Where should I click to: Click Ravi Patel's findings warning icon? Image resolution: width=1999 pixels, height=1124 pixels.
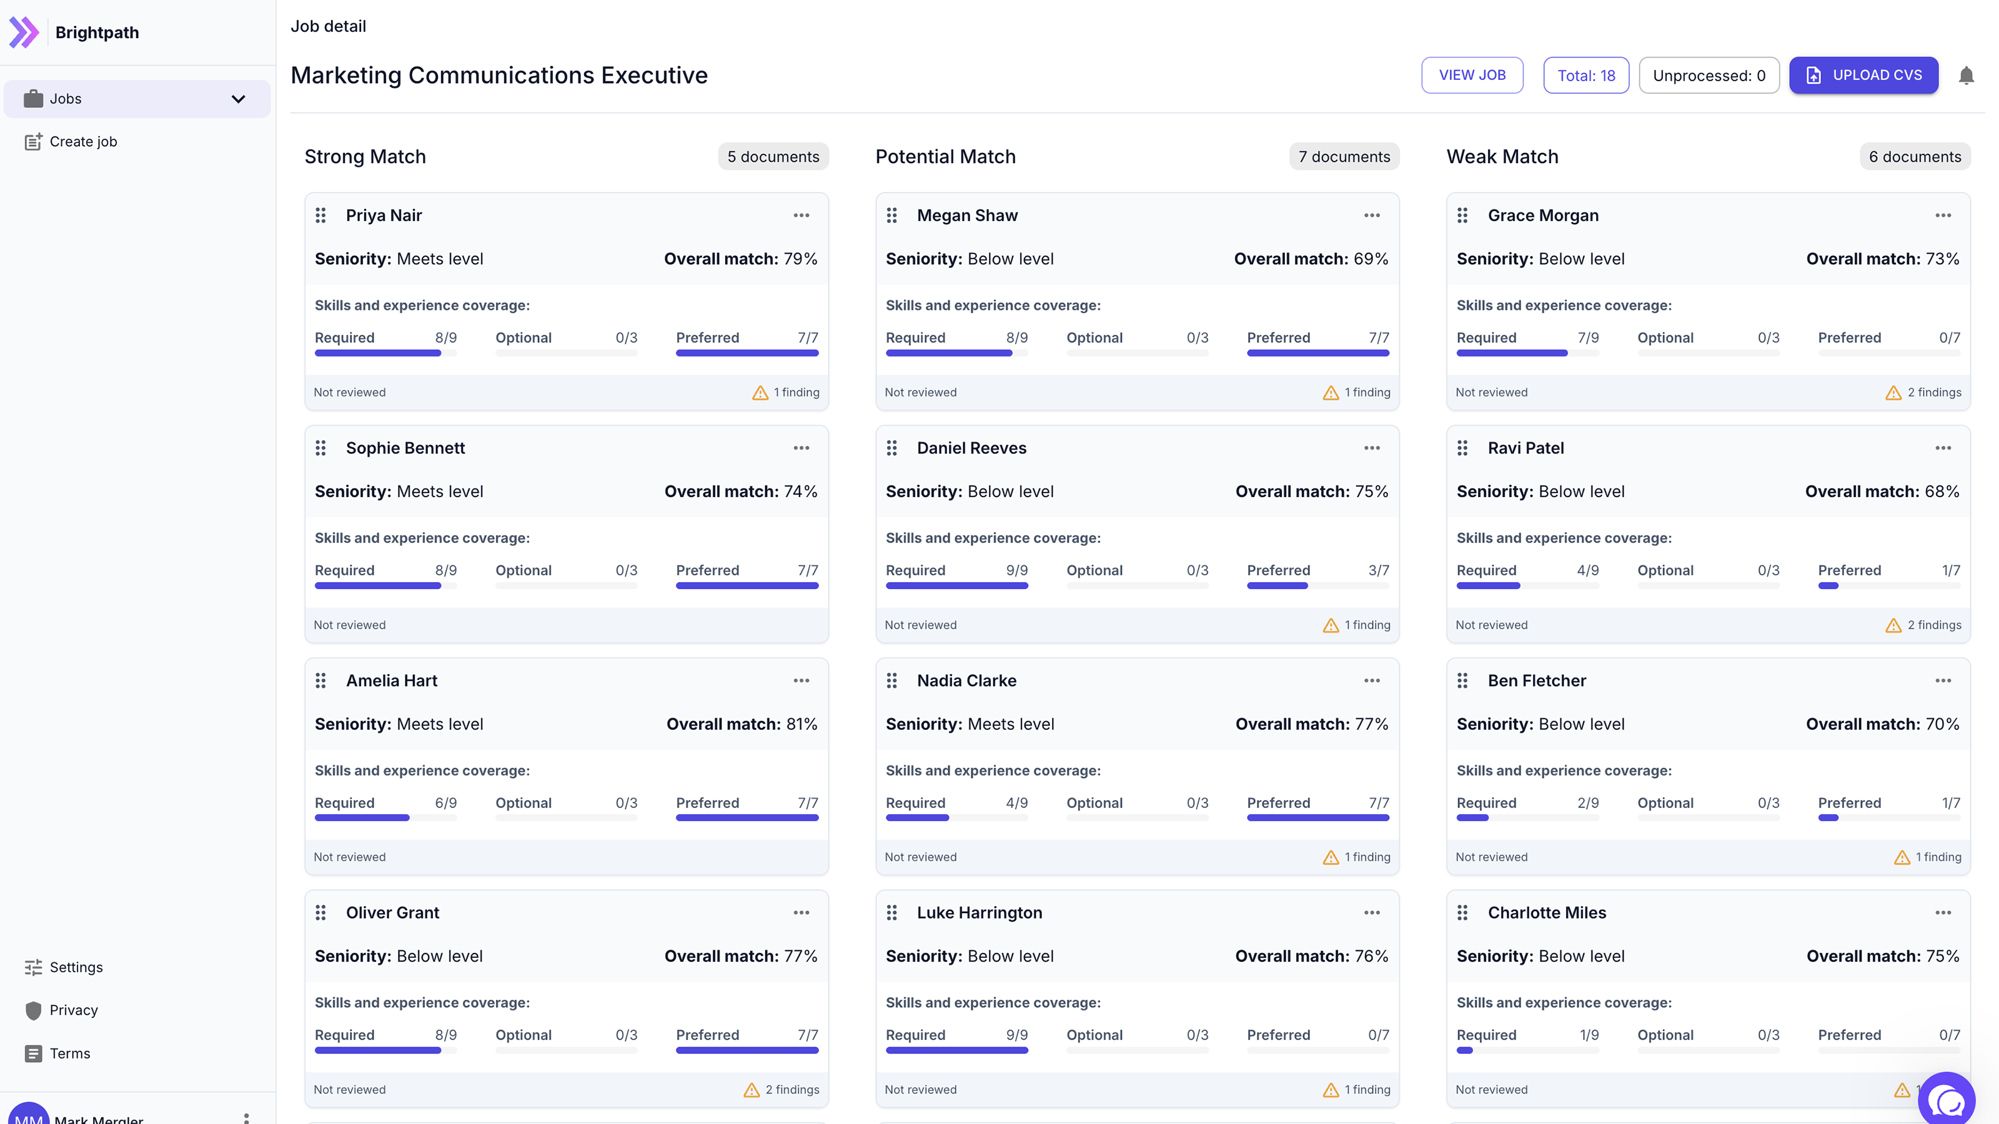pos(1893,625)
